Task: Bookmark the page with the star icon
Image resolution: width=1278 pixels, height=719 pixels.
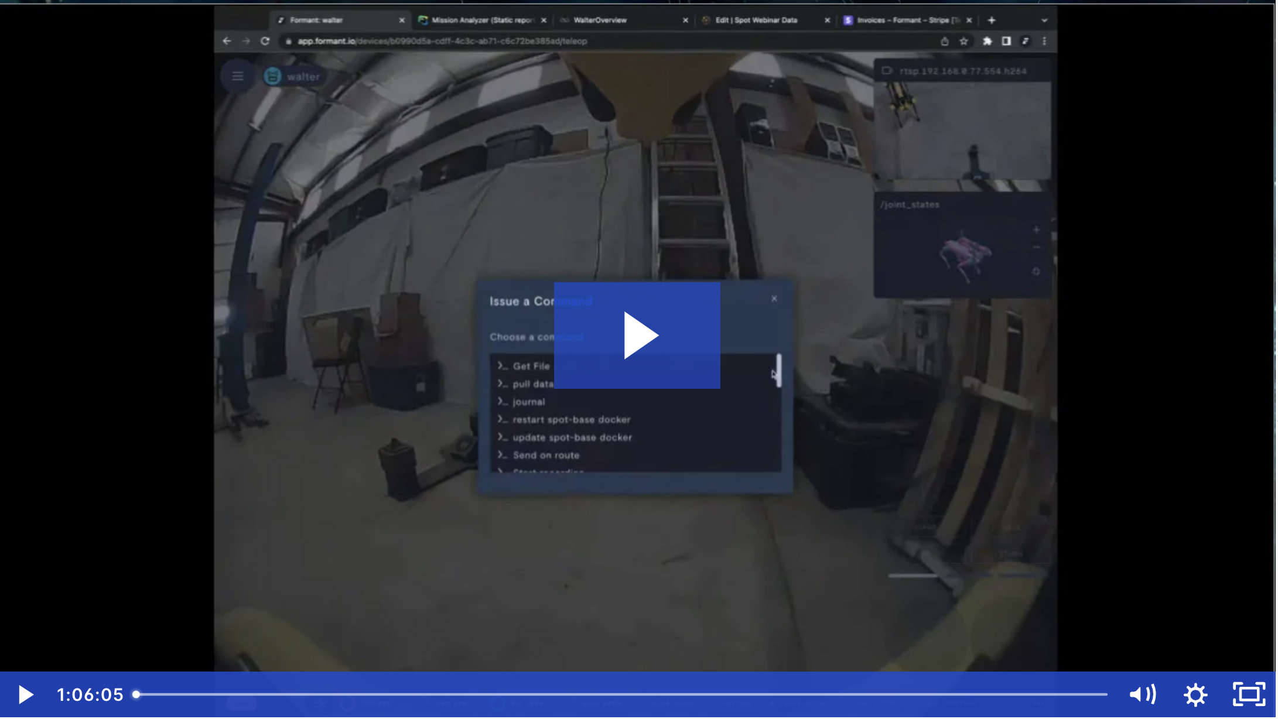Action: [963, 42]
